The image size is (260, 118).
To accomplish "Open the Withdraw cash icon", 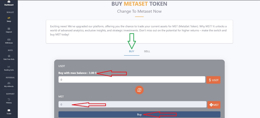I will coord(9,40).
